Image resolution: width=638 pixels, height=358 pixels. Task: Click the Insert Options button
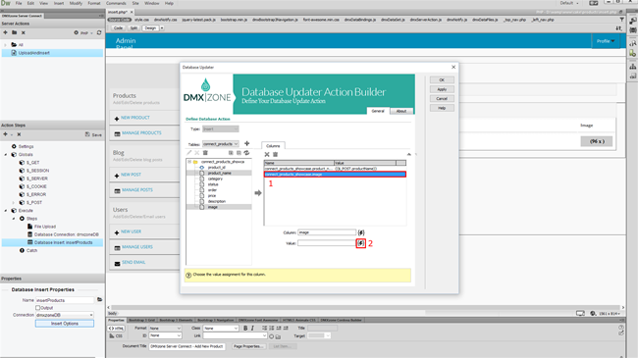coord(65,324)
